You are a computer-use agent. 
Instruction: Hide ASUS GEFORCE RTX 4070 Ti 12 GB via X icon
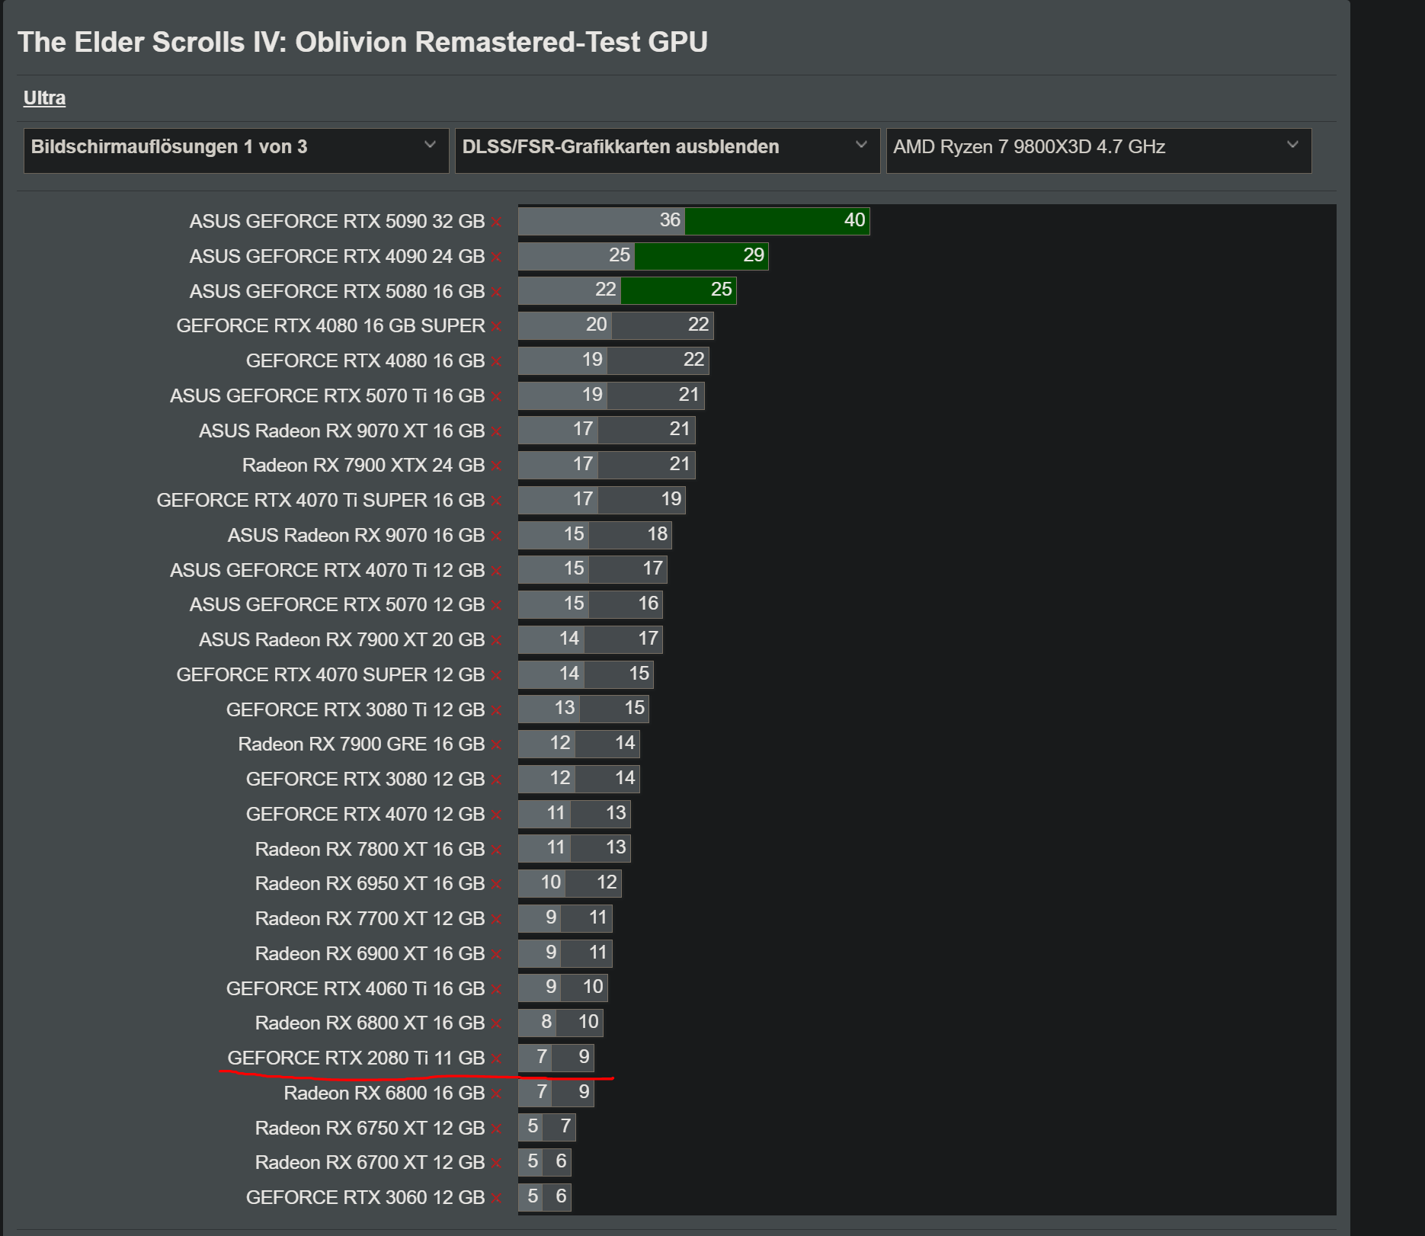click(x=497, y=572)
